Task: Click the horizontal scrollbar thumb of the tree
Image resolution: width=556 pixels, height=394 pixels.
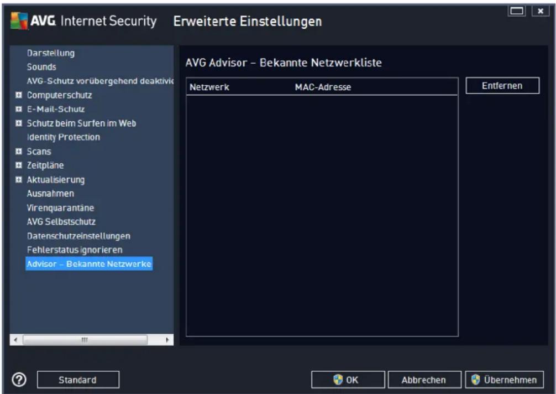Action: tap(85, 340)
